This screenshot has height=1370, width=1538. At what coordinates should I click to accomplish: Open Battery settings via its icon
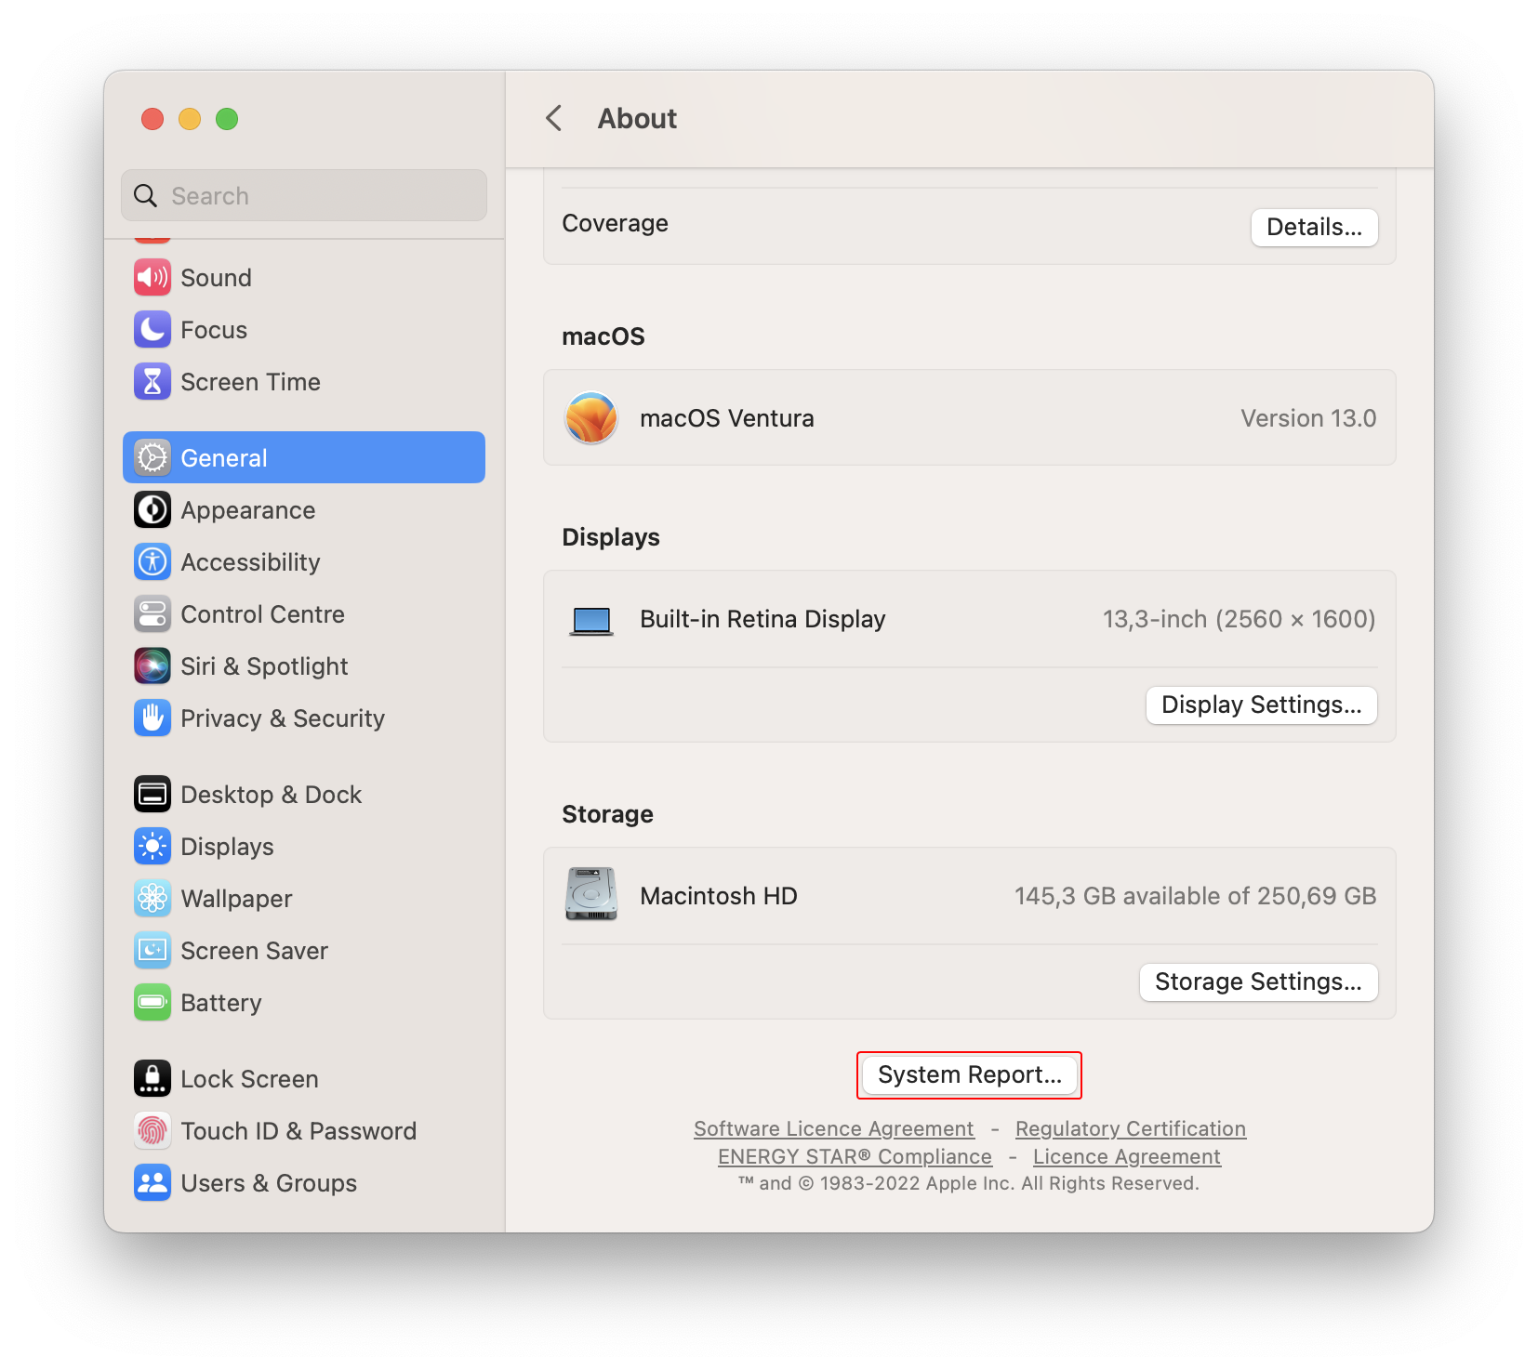coord(152,1002)
